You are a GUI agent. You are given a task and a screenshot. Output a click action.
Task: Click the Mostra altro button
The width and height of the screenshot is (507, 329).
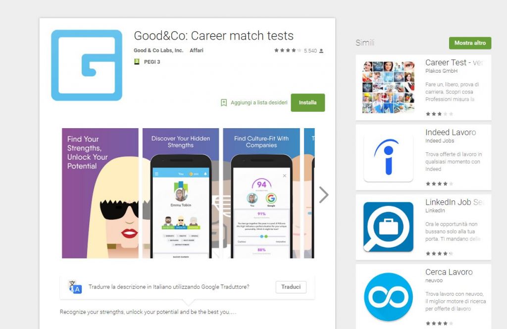pyautogui.click(x=470, y=43)
